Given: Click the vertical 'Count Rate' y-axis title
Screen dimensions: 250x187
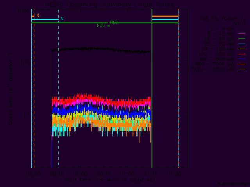Looking at the screenshot, I should coord(10,89).
